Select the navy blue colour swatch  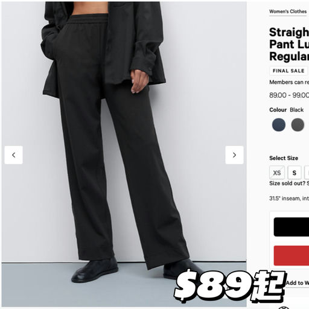tap(279, 125)
